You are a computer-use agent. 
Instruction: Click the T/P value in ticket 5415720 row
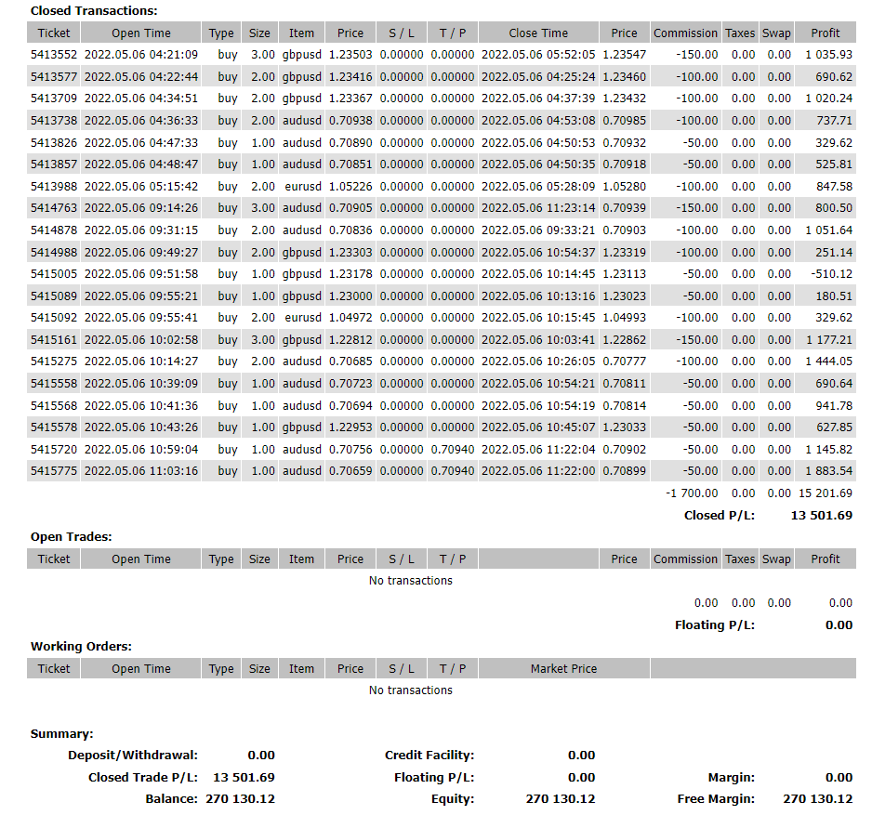tap(453, 449)
